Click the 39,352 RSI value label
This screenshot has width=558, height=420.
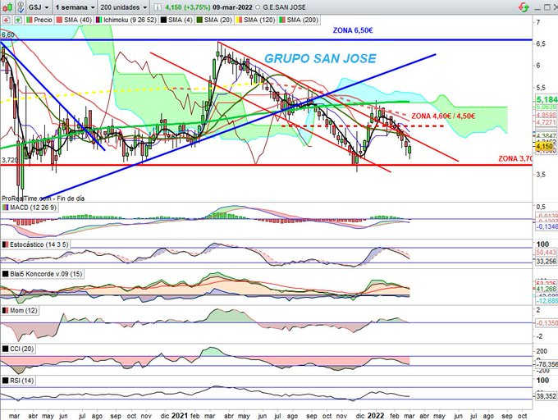tap(546, 396)
